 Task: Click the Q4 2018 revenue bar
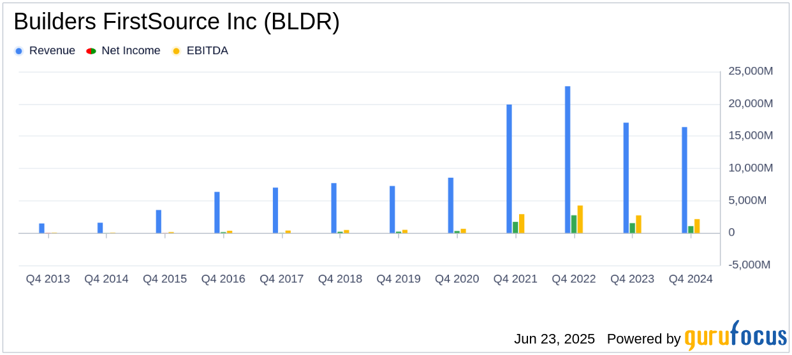334,208
